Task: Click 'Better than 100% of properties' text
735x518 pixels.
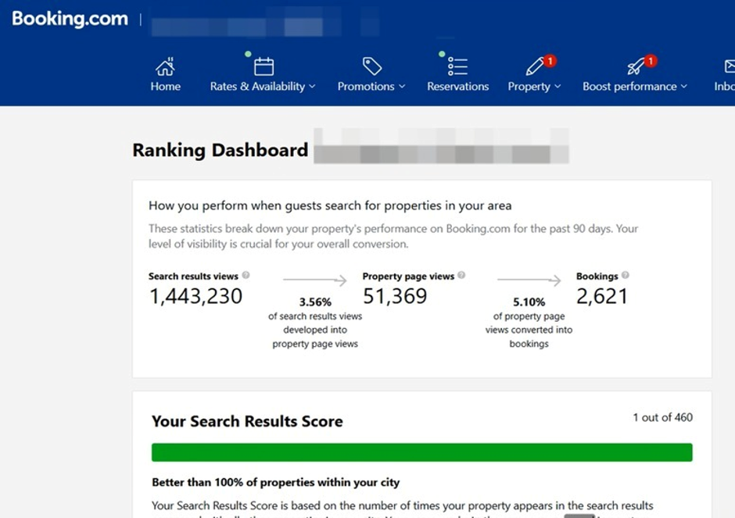Action: click(275, 482)
